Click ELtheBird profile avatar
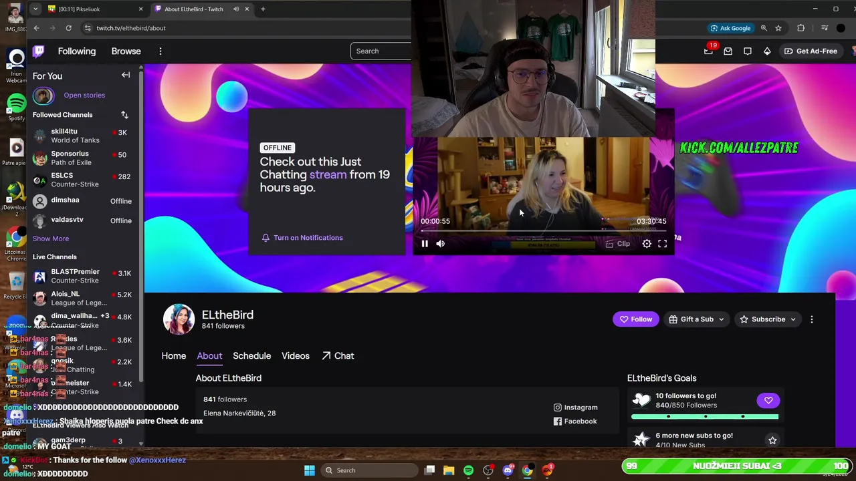Image resolution: width=856 pixels, height=481 pixels. [x=179, y=319]
